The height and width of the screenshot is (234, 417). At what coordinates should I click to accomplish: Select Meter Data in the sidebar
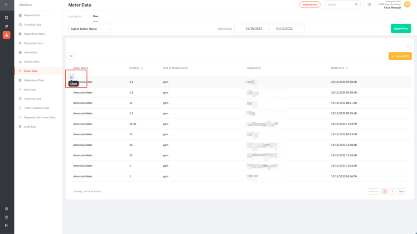30,71
